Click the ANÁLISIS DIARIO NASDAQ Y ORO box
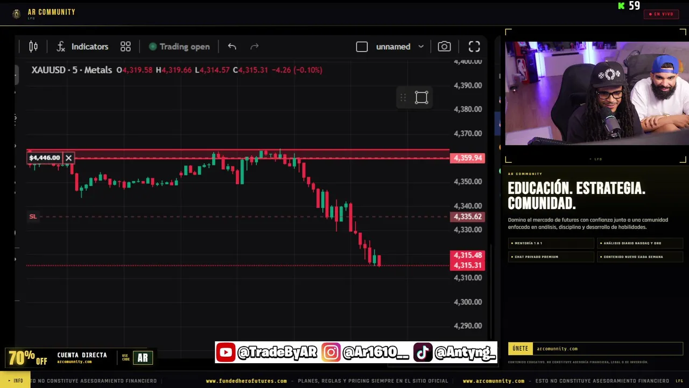This screenshot has width=689, height=388. [640, 243]
